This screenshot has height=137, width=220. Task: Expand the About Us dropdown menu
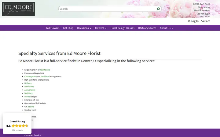click(x=167, y=28)
